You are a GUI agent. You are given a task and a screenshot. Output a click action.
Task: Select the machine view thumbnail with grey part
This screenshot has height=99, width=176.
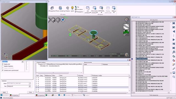tap(126, 27)
